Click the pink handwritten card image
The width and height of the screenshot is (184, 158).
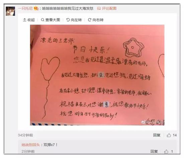point(97,75)
